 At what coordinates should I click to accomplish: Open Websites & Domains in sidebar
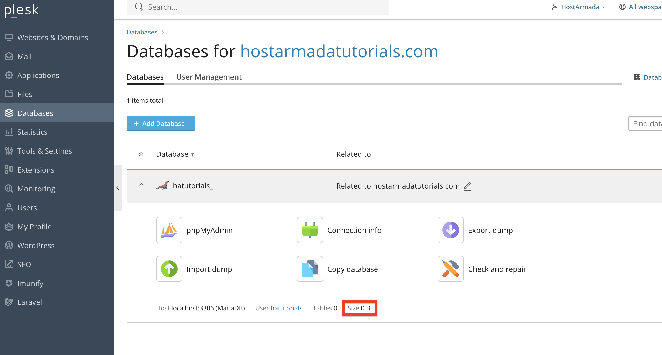click(x=57, y=38)
